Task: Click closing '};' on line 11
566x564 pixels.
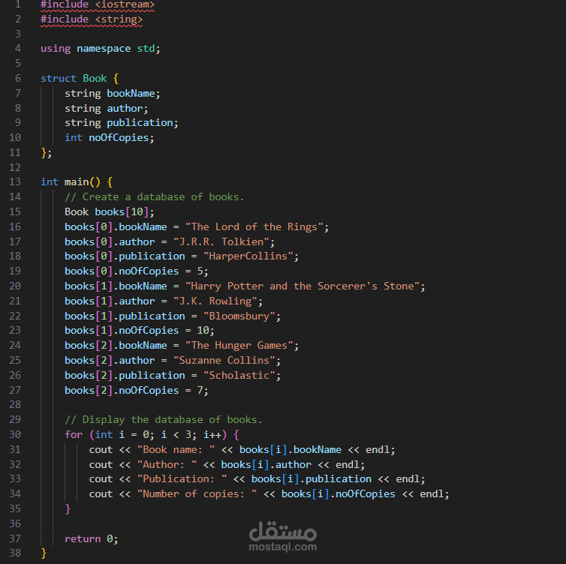Action: pyautogui.click(x=47, y=152)
